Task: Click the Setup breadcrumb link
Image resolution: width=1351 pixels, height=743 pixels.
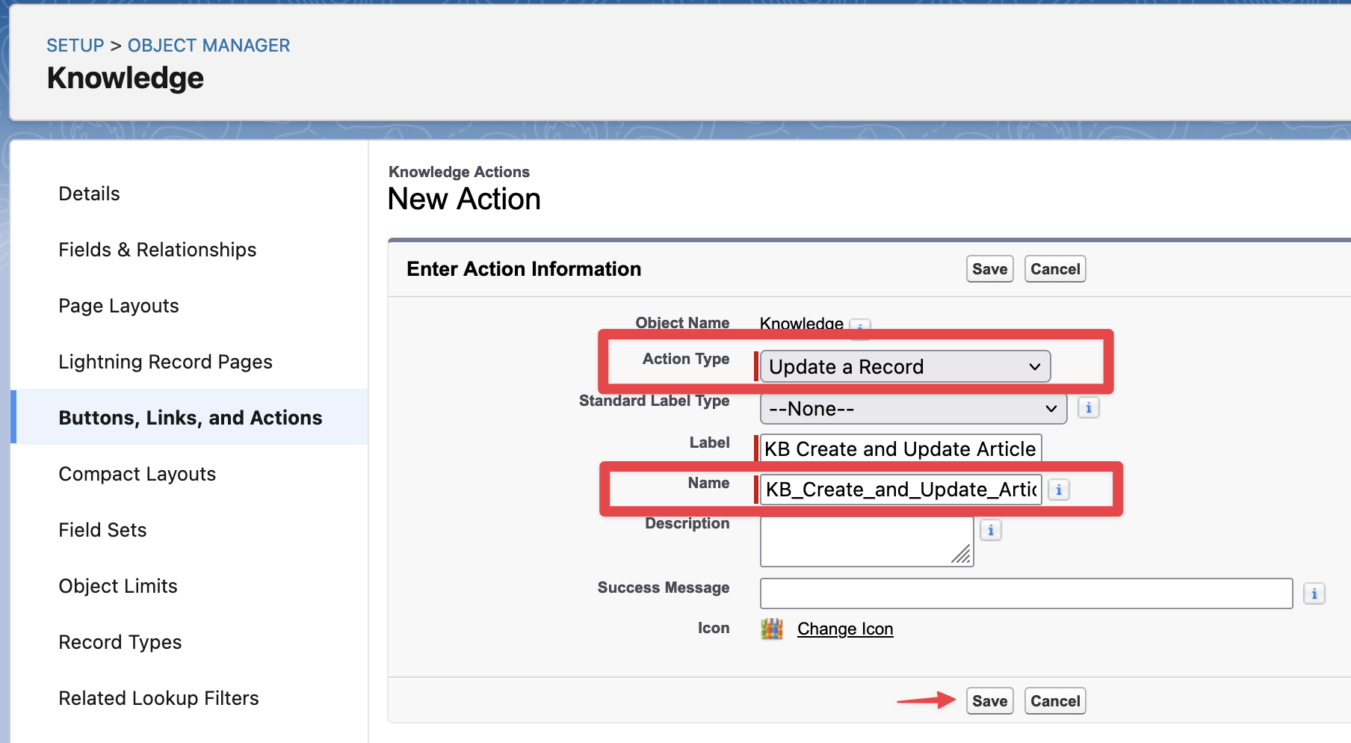Action: point(75,46)
